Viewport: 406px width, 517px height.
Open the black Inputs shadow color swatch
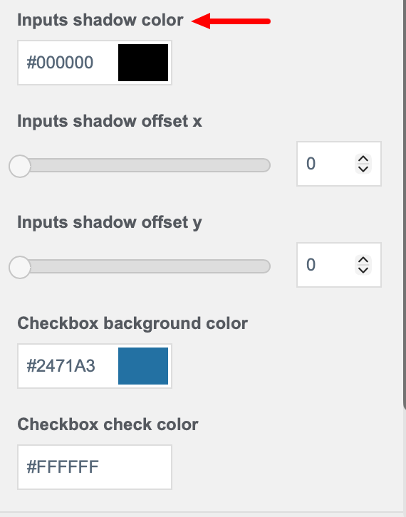coord(143,63)
